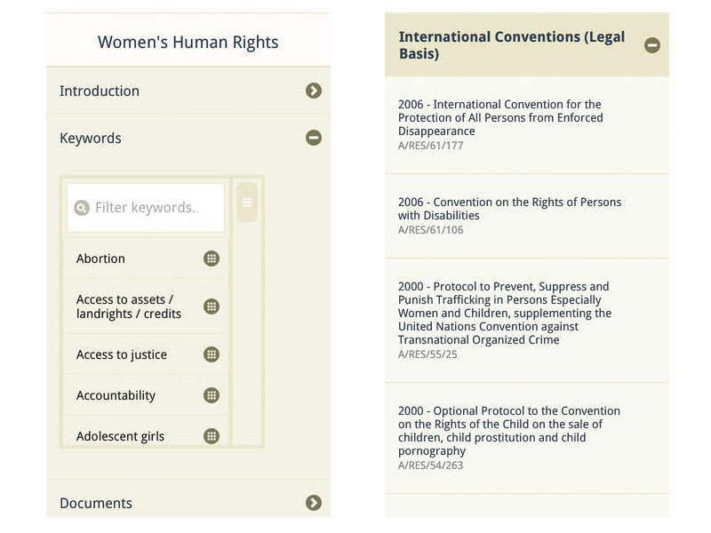This screenshot has height=533, width=711.
Task: Click the Filter keywords search field
Action: pyautogui.click(x=151, y=208)
